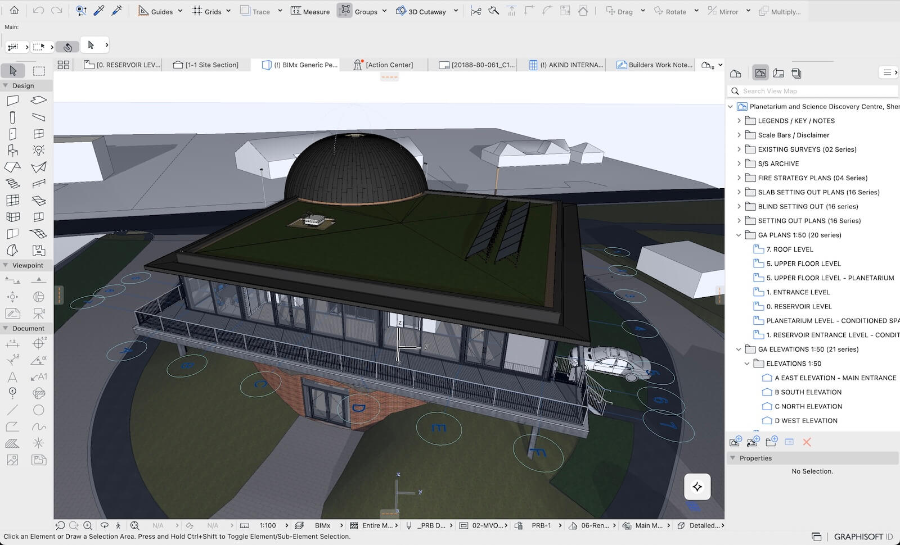Open the Guides dropdown arrow
Image resolution: width=900 pixels, height=545 pixels.
coord(180,11)
